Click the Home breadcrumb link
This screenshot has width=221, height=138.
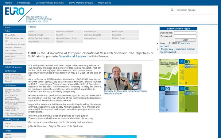(33, 27)
